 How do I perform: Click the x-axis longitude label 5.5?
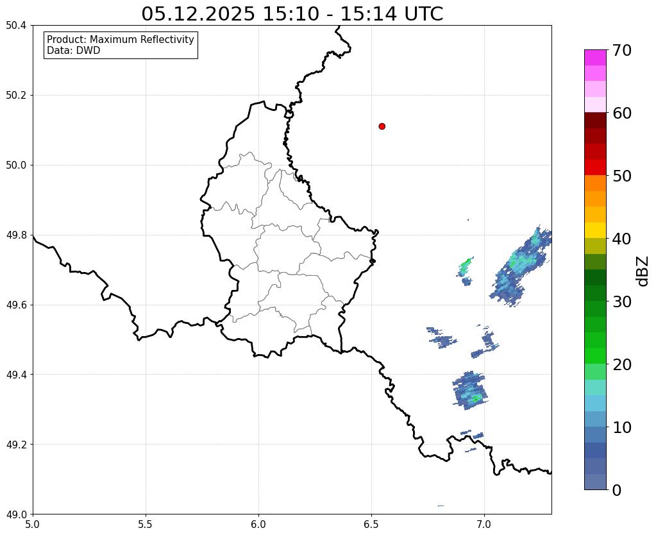click(x=146, y=524)
